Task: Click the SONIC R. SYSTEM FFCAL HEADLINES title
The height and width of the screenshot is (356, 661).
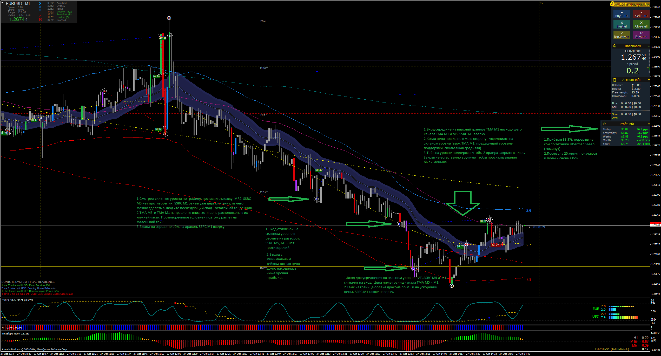Action: coord(28,282)
